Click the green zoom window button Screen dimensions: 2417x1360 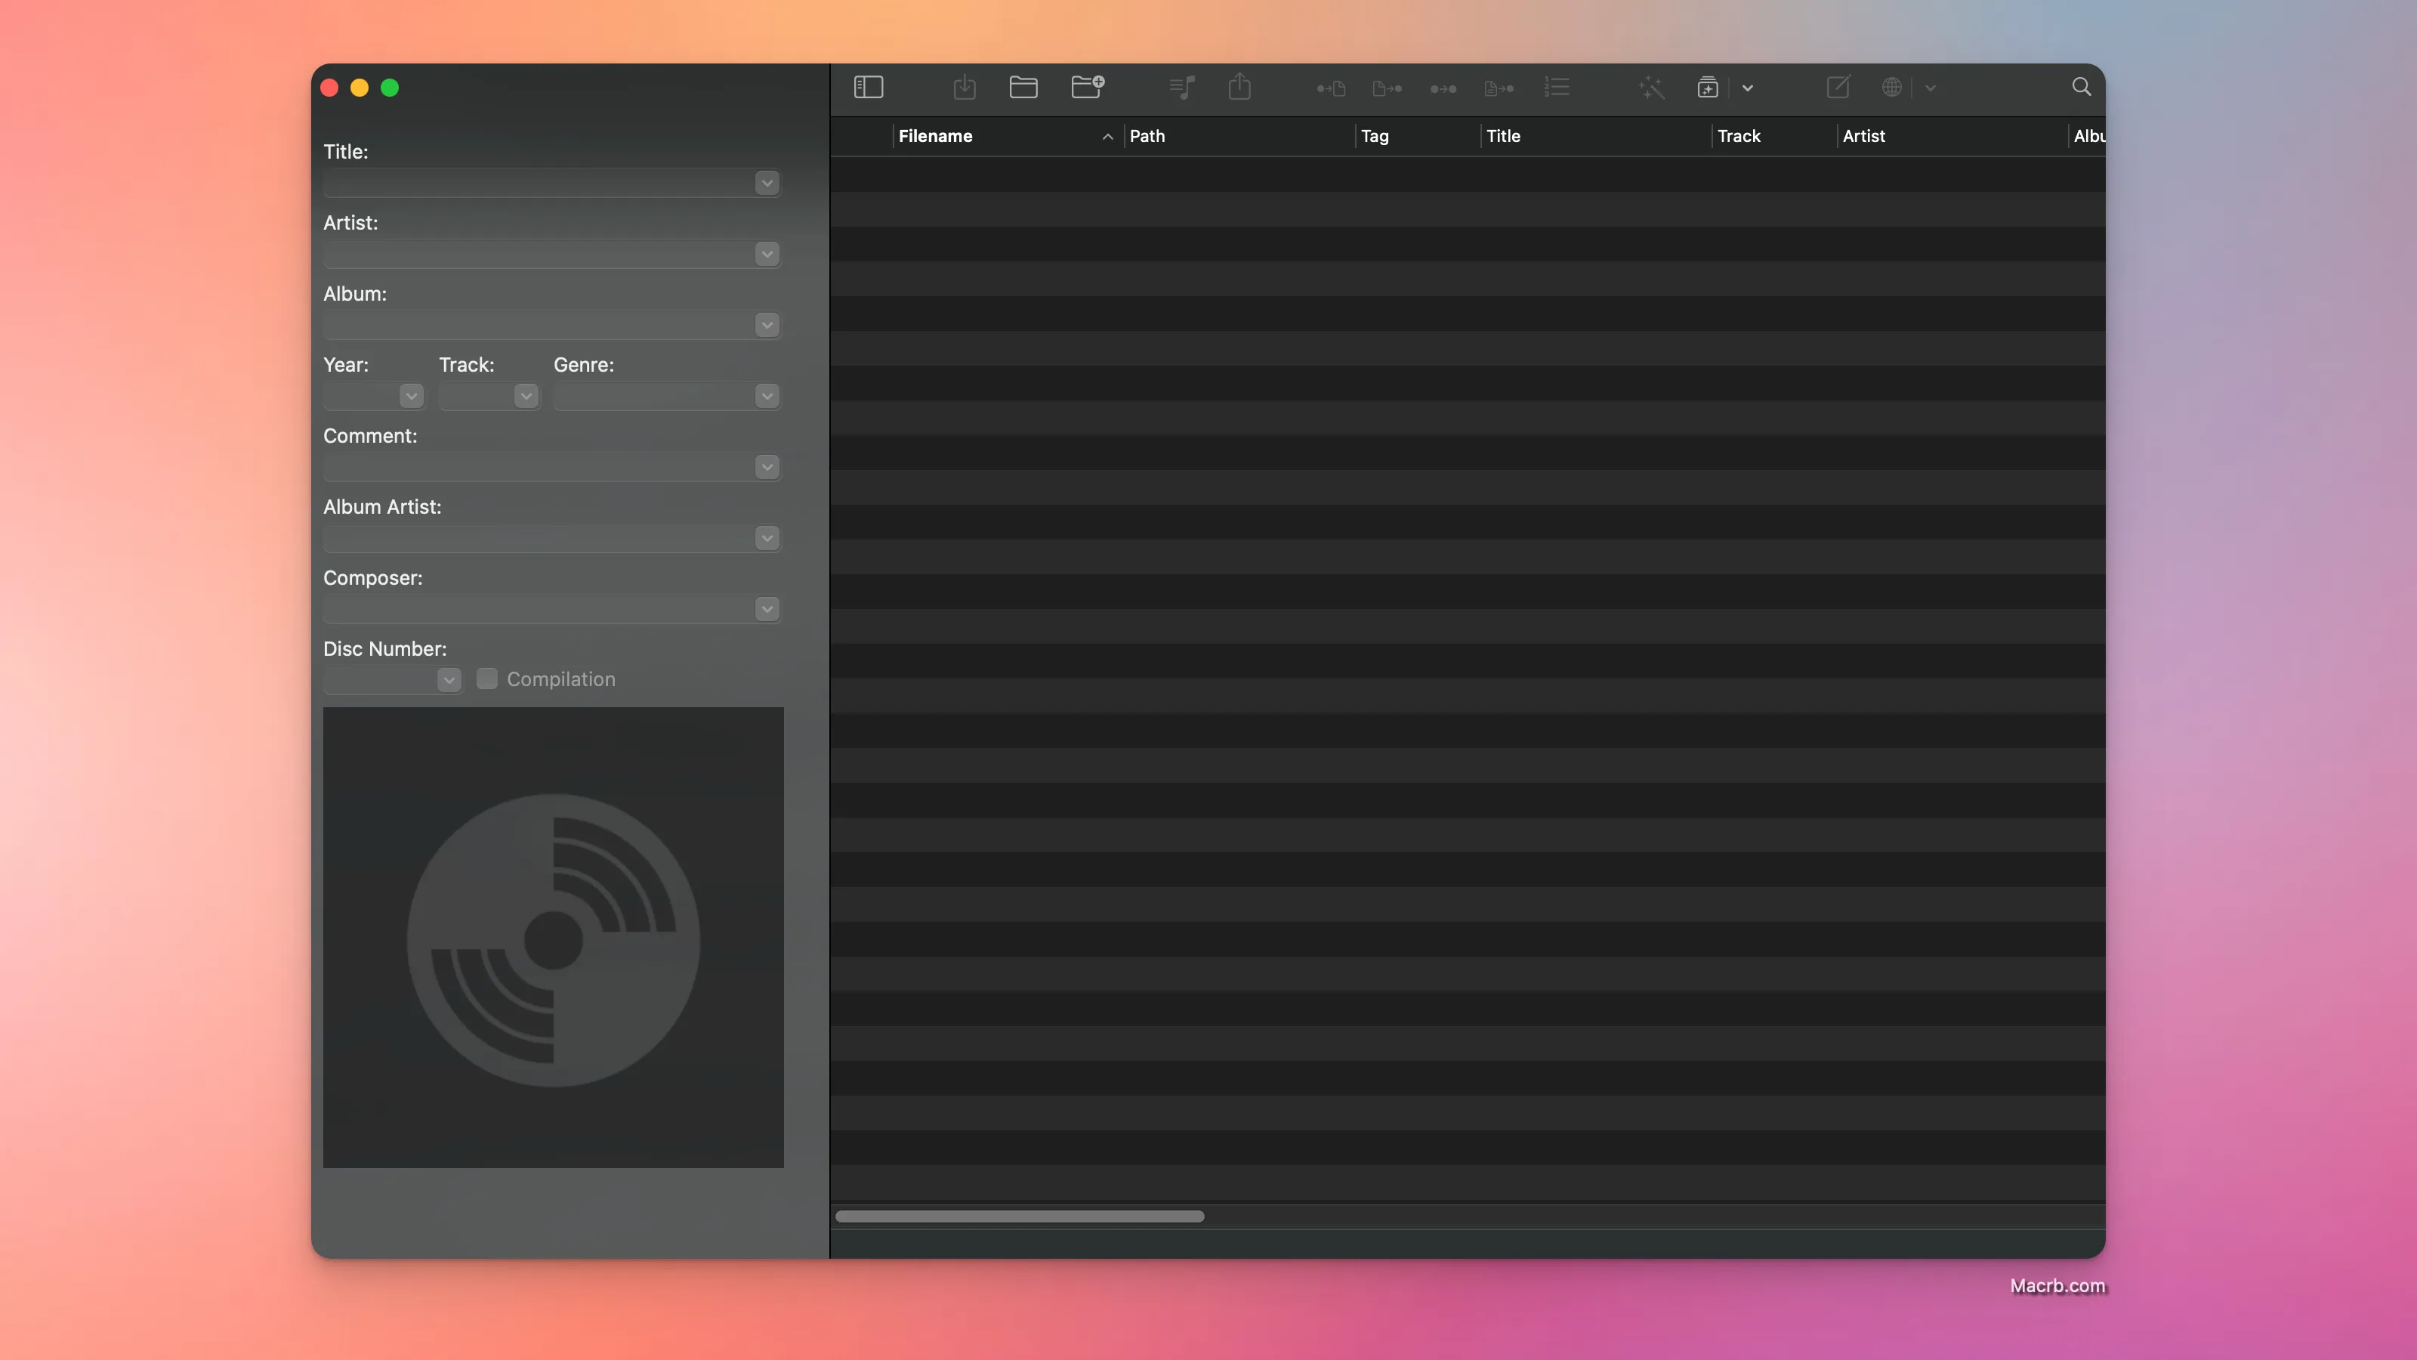tap(390, 88)
